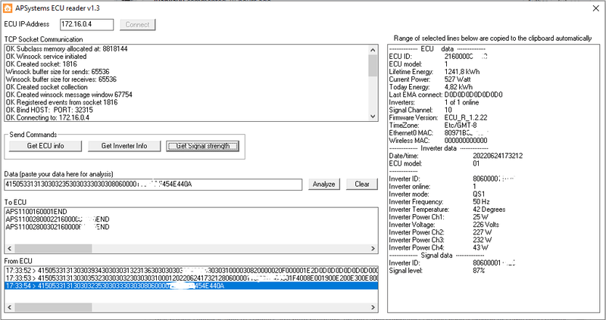This screenshot has height=320, width=606.
Task: Click Get Signal strength button
Action: pos(202,146)
